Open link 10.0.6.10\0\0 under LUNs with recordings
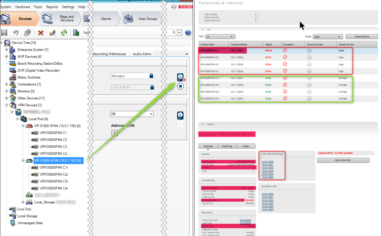The image size is (382, 236). point(267,162)
